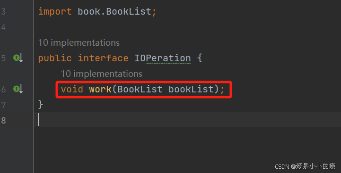341x173 pixels.
Task: Click the IOPeration interface name
Action: pyautogui.click(x=163, y=58)
